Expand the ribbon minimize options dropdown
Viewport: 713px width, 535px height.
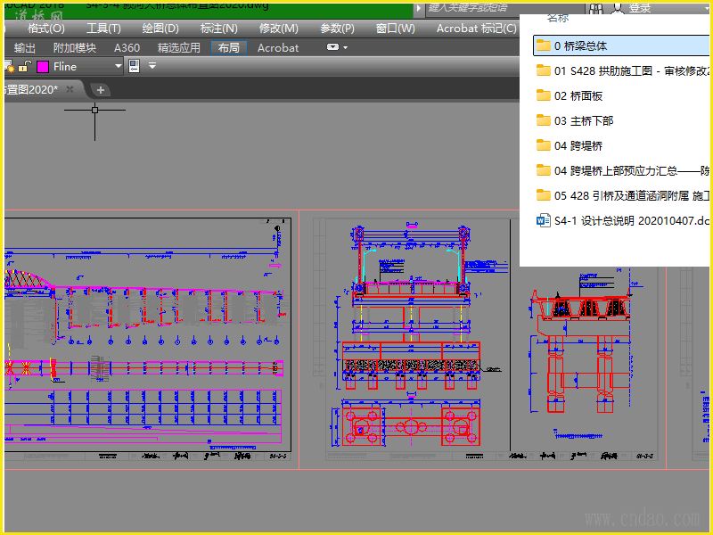click(x=344, y=47)
